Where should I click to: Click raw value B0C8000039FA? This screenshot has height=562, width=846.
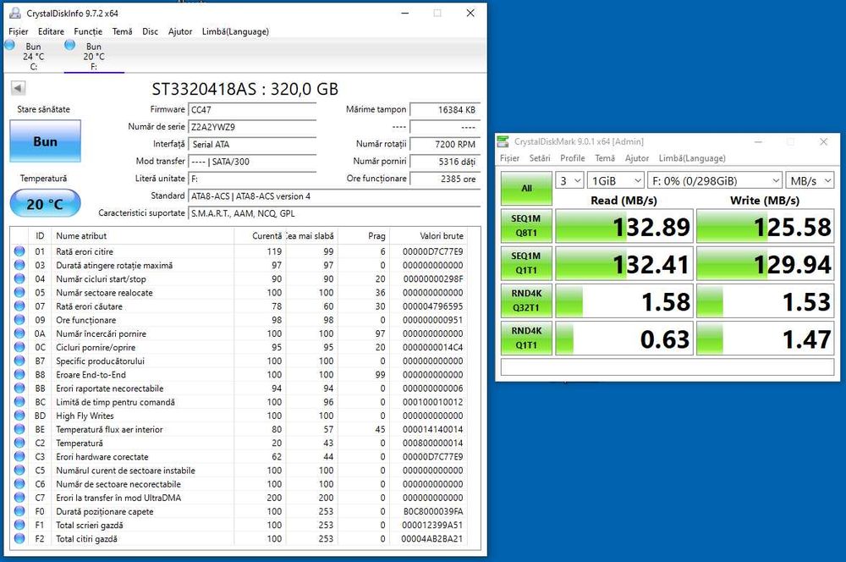pos(432,511)
